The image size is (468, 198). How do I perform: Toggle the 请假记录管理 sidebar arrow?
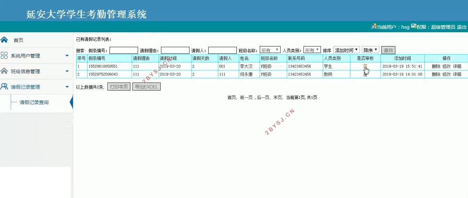coord(67,87)
